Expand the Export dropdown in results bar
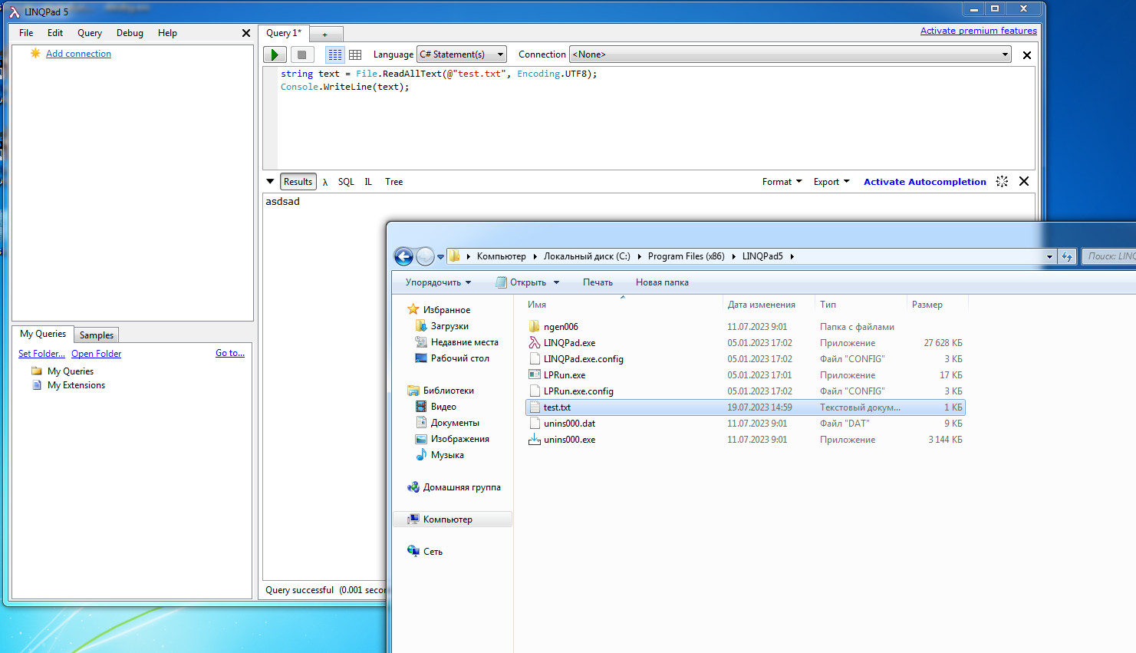 pyautogui.click(x=831, y=182)
